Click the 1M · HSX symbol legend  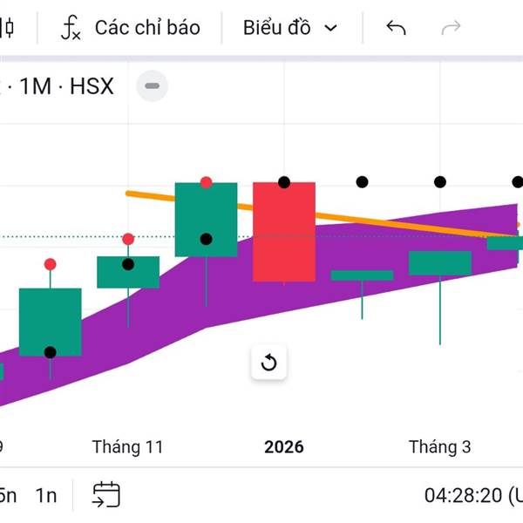point(65,86)
